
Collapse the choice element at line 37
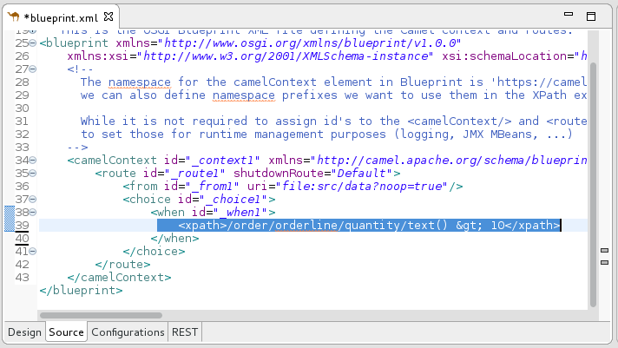point(33,199)
